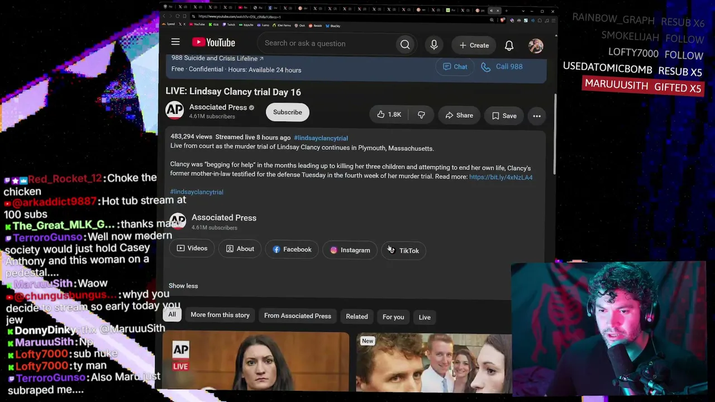Click the #lindsayclancytrial hashtag beside the view count
715x402 pixels.
click(x=321, y=138)
